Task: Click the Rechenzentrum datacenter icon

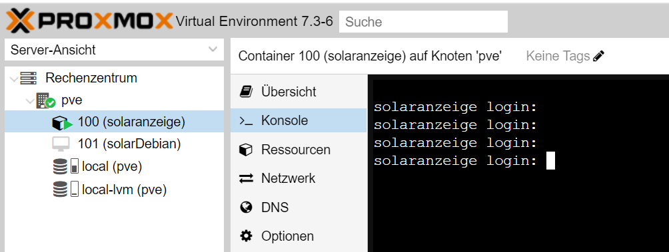Action: point(28,78)
